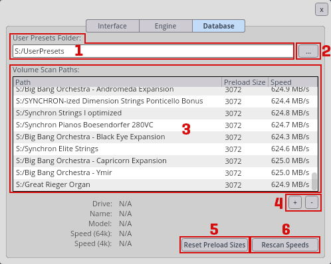This screenshot has height=264, width=331.
Task: Click 624.3 MB/s speed value
Action: 290,137
